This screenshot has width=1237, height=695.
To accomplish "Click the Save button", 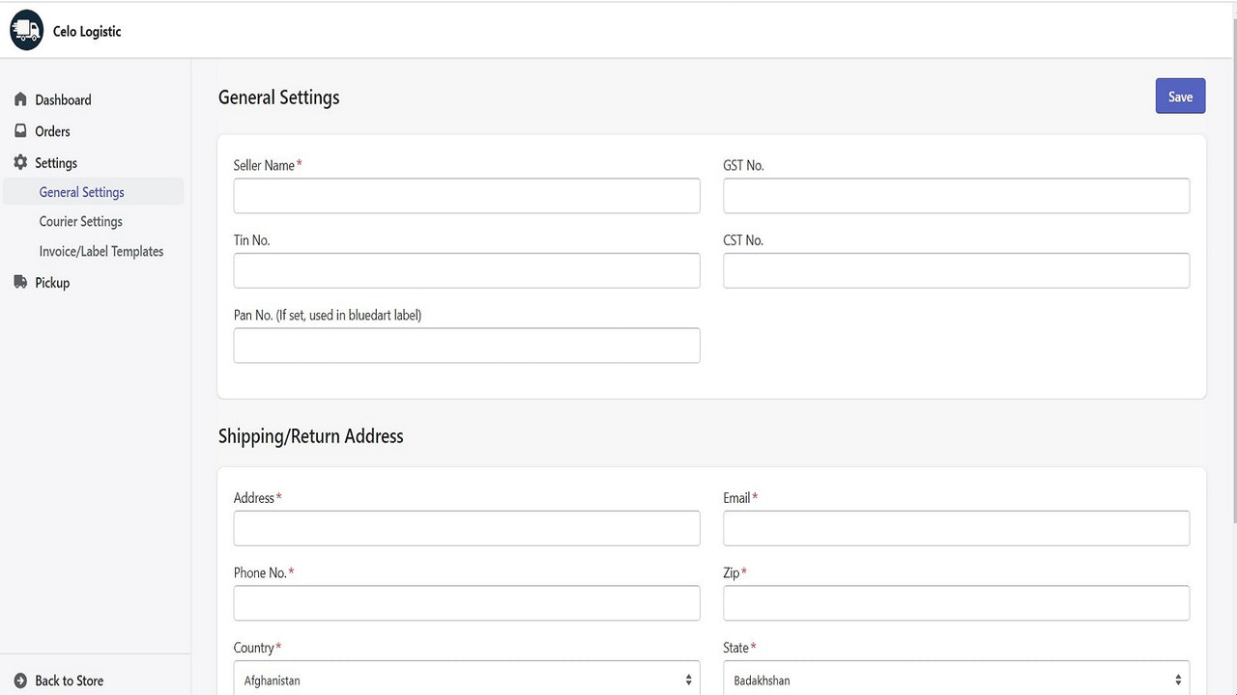I will click(1179, 96).
